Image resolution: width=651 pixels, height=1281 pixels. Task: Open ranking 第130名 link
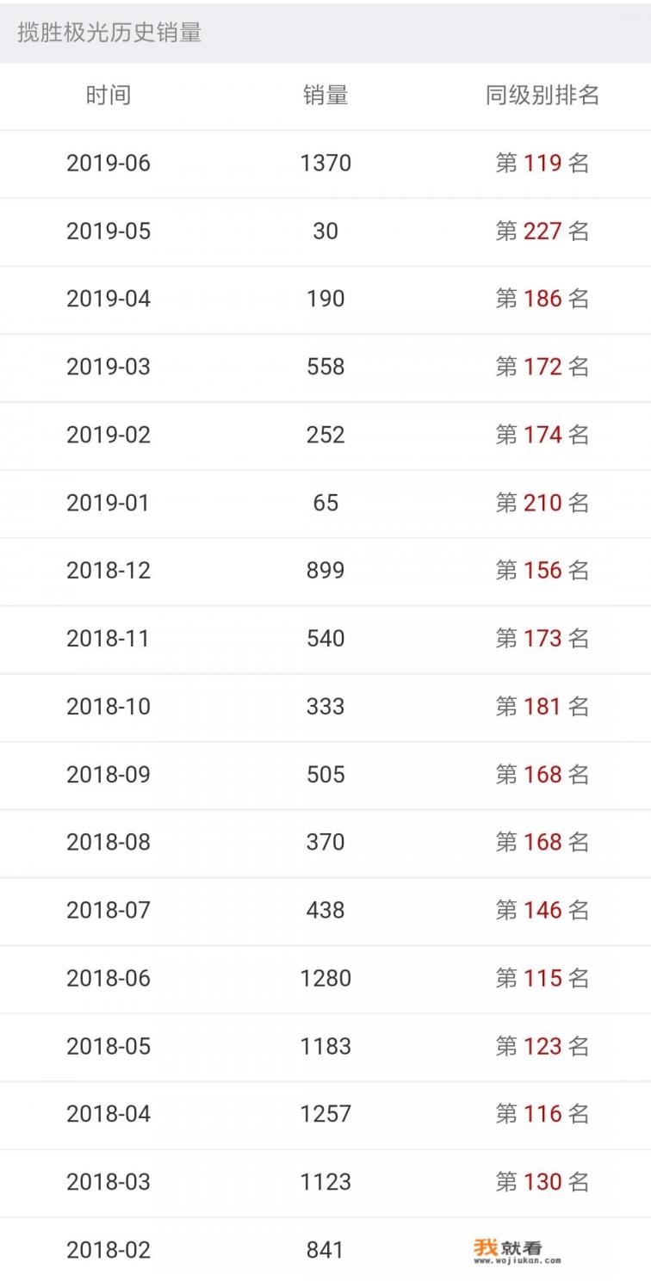coord(542,1183)
